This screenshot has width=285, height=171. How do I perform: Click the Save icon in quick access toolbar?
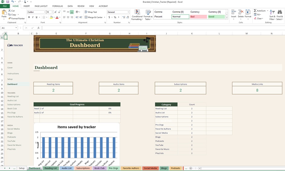[8, 2]
